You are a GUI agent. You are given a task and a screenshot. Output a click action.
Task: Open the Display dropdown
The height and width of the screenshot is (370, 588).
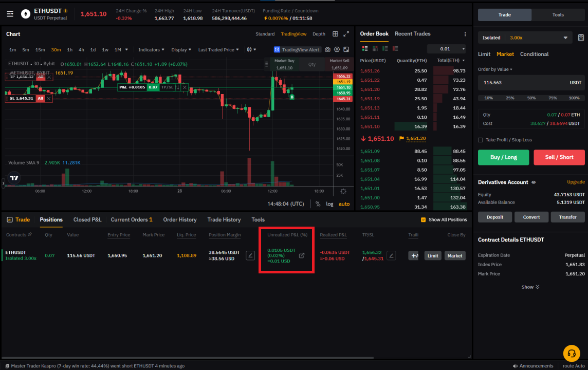(181, 49)
